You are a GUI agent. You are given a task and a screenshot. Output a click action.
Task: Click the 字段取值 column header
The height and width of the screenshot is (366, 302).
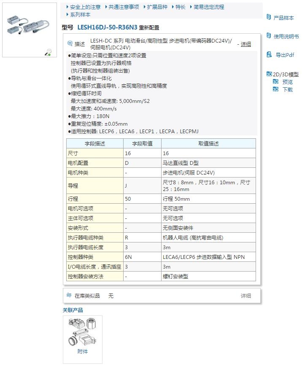click(142, 143)
